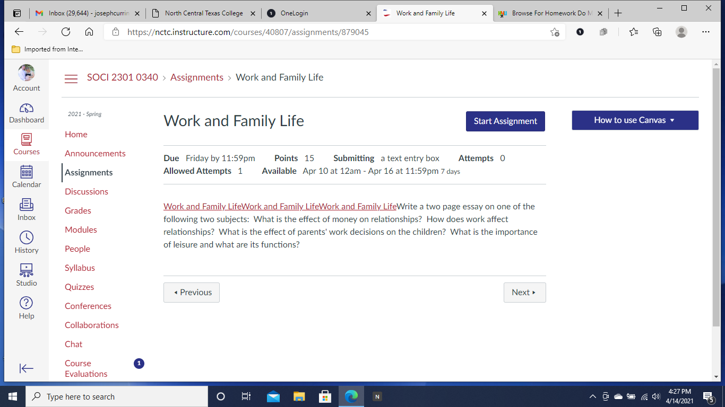Toggle the course menu hamburger icon
Image resolution: width=725 pixels, height=407 pixels.
[x=71, y=78]
